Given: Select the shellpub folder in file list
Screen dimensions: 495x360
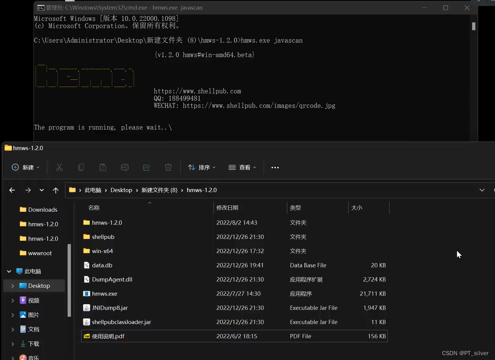Looking at the screenshot, I should pyautogui.click(x=103, y=237).
